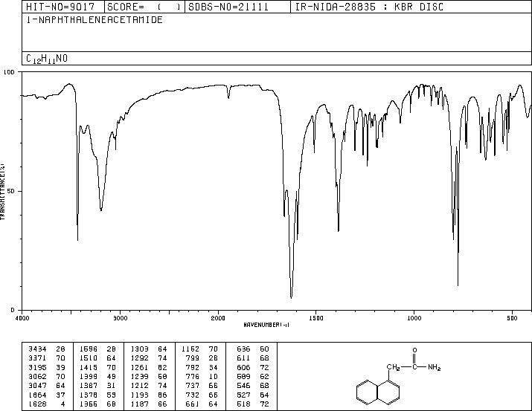The height and width of the screenshot is (411, 532).
Task: Select the 1628 peak row in table
Action: tap(46, 404)
